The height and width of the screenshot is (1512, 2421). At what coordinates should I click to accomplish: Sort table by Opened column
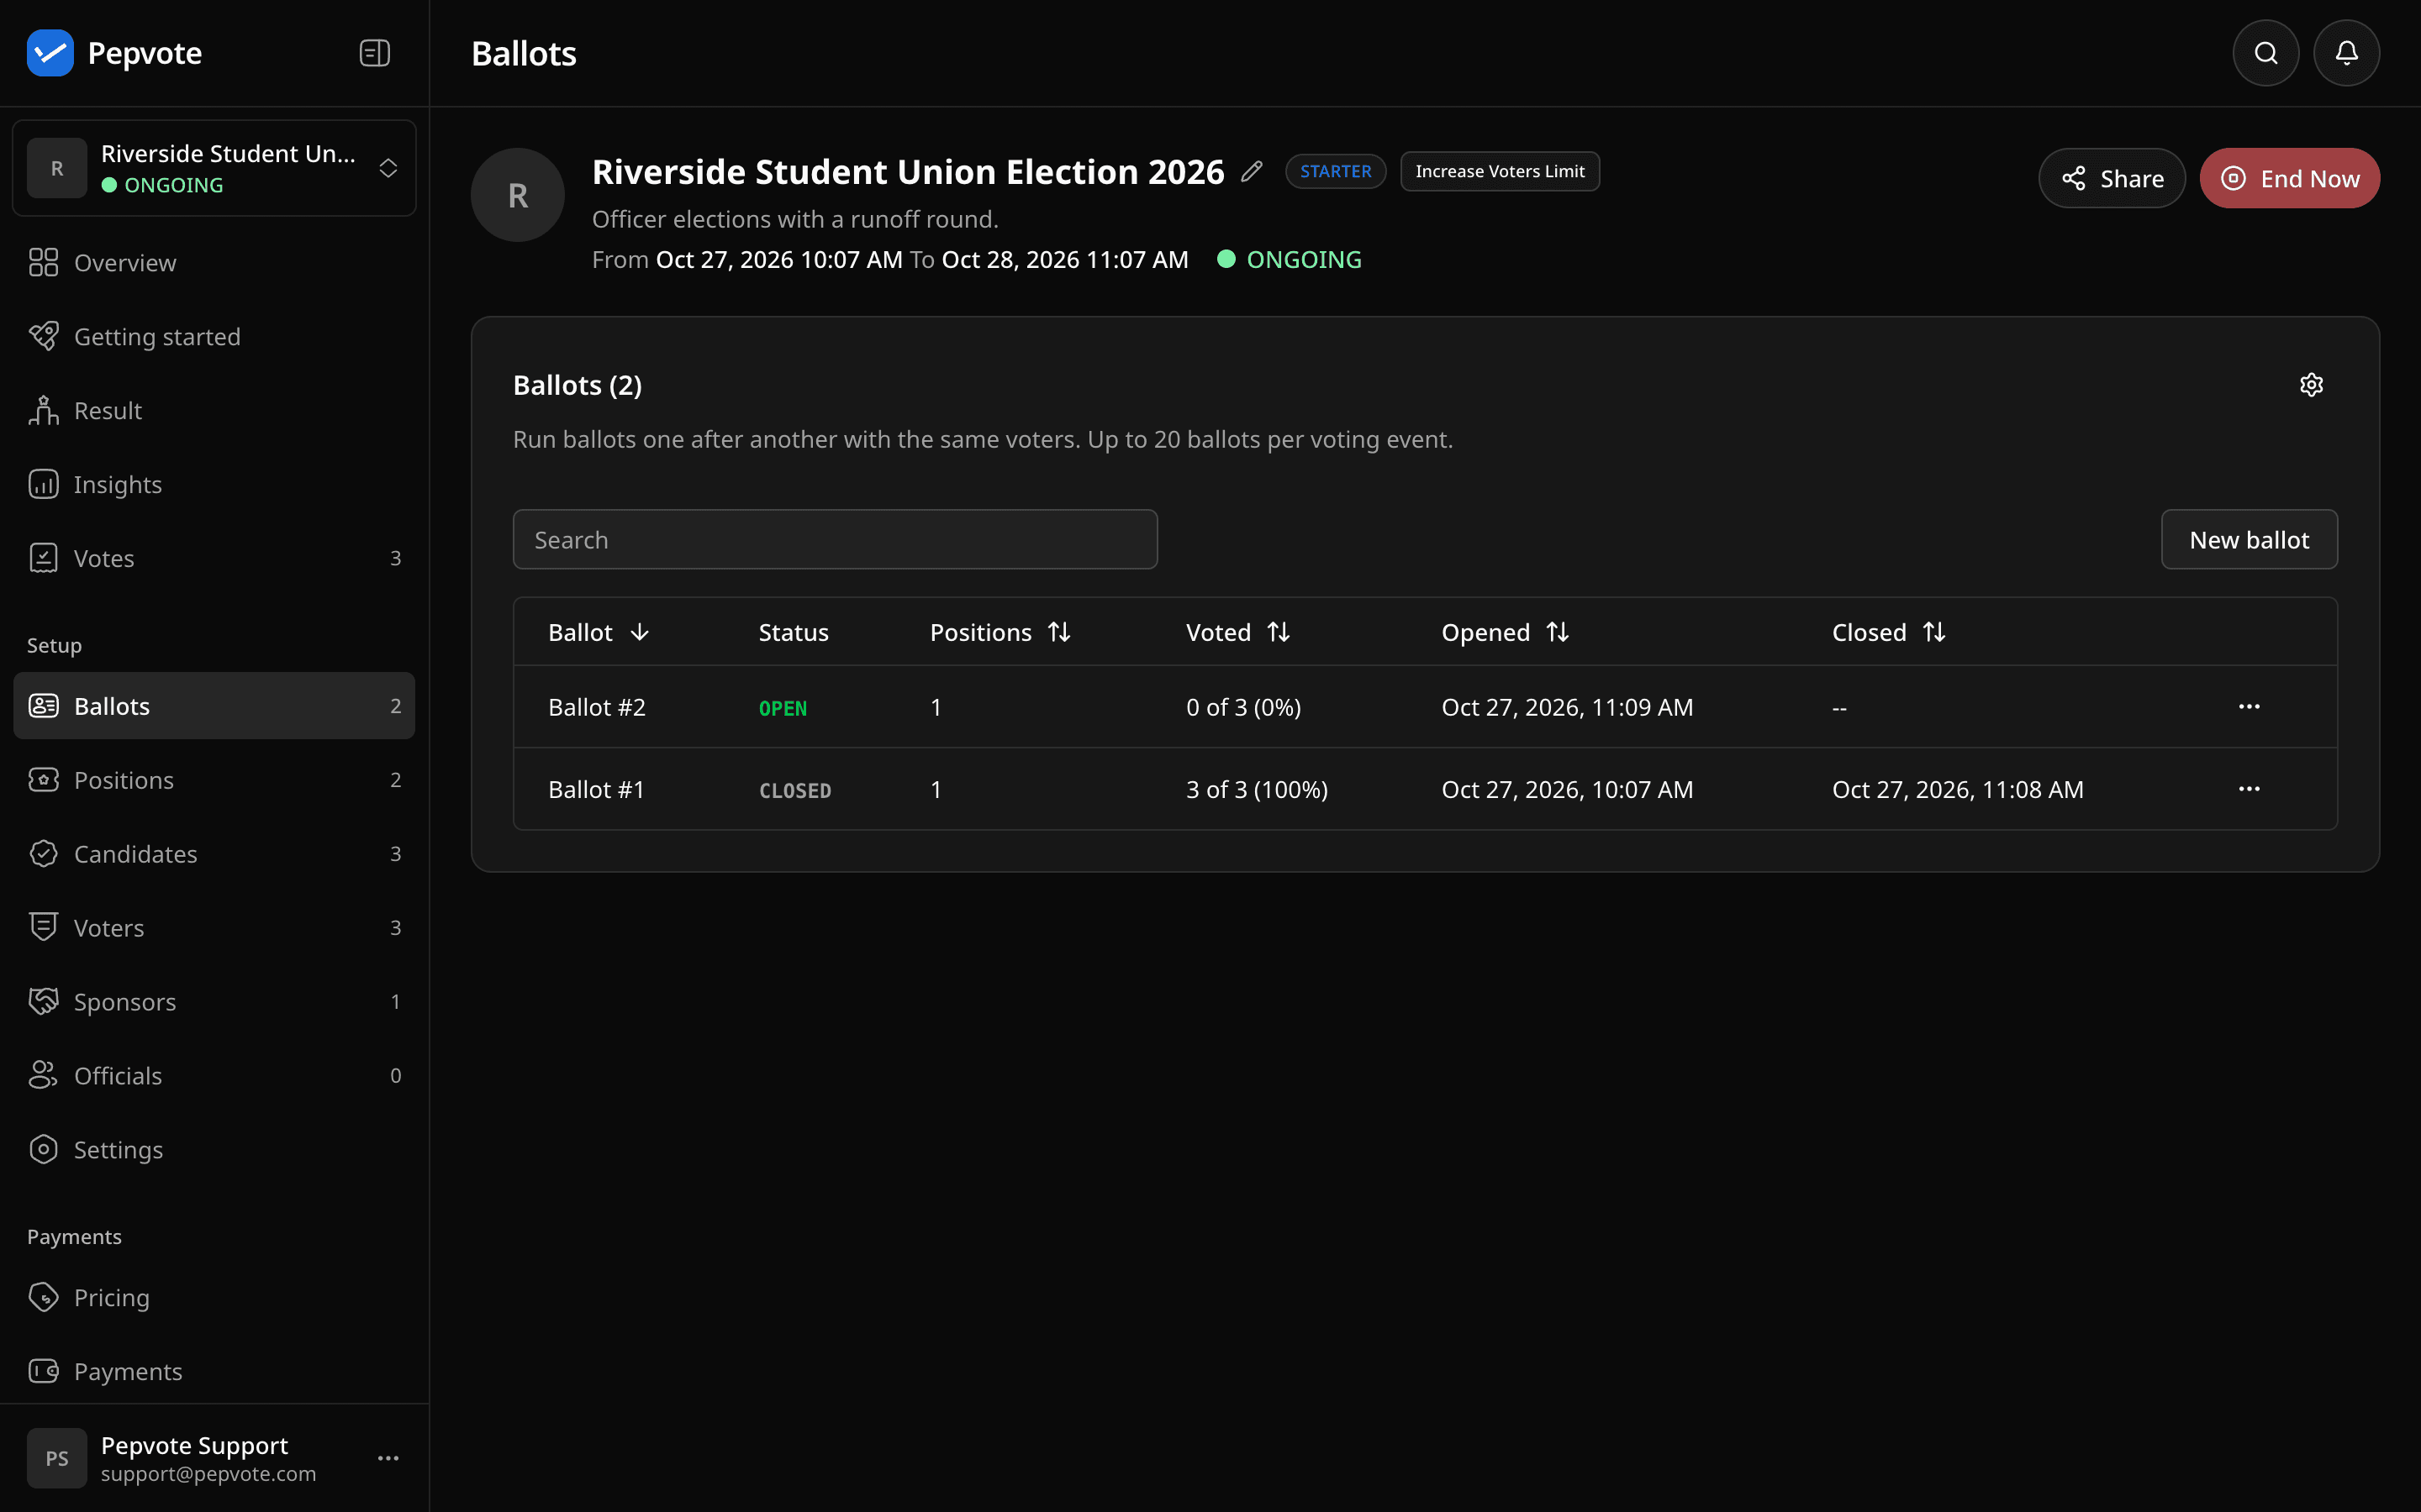click(x=1505, y=632)
